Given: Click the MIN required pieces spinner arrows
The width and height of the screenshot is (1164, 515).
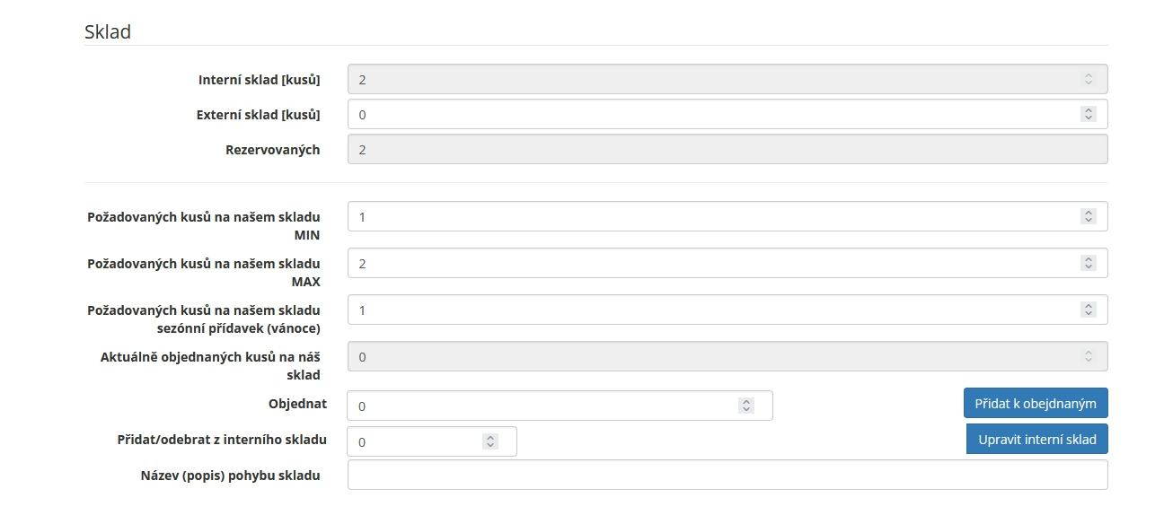Looking at the screenshot, I should tap(1089, 216).
